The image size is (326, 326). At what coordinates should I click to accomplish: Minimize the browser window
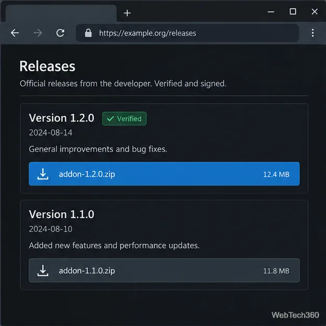tap(271, 12)
